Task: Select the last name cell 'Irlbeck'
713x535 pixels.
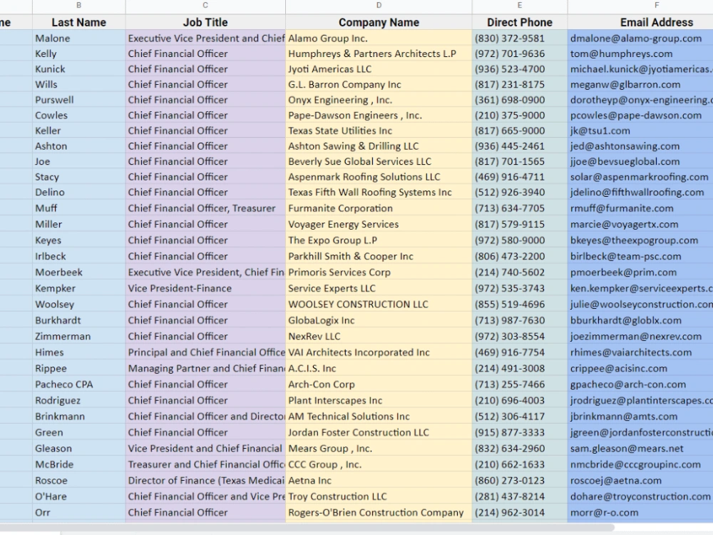Action: point(78,256)
